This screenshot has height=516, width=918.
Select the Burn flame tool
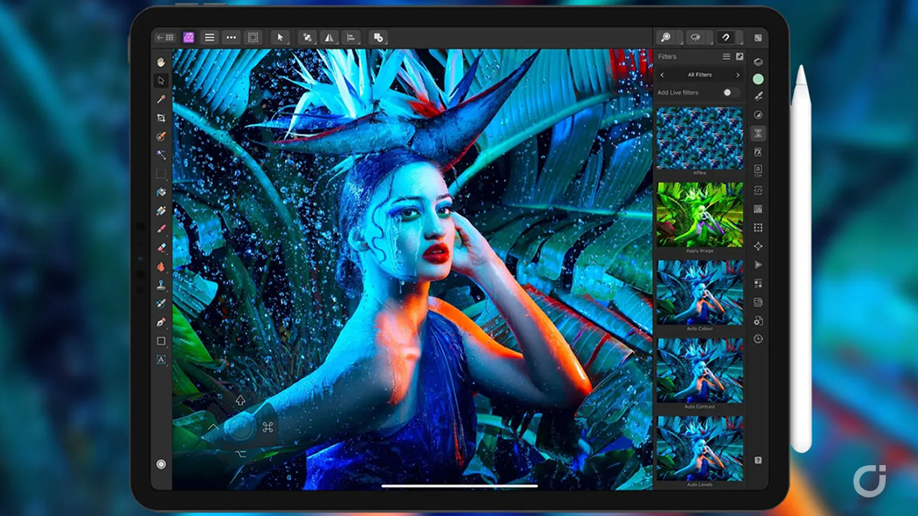tap(161, 267)
